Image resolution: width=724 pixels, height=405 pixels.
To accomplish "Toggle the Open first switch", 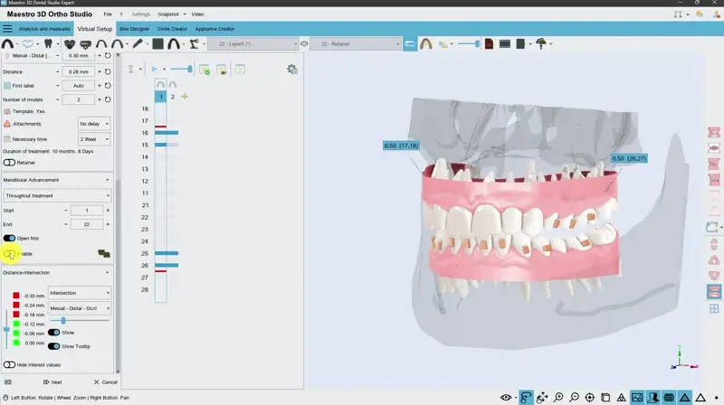I will 10,239.
